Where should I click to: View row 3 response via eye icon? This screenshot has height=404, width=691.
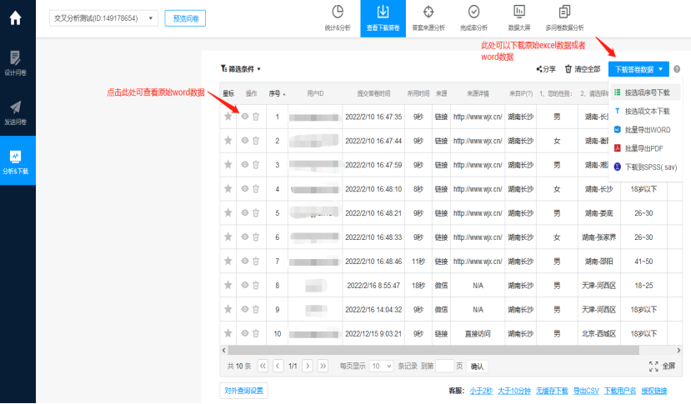tap(244, 164)
